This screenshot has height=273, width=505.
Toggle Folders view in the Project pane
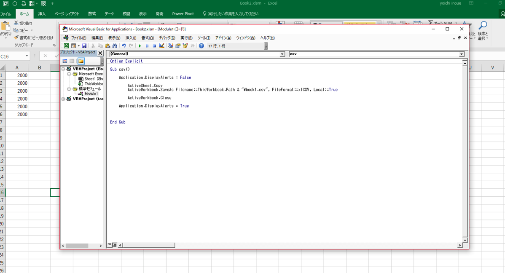pos(81,61)
